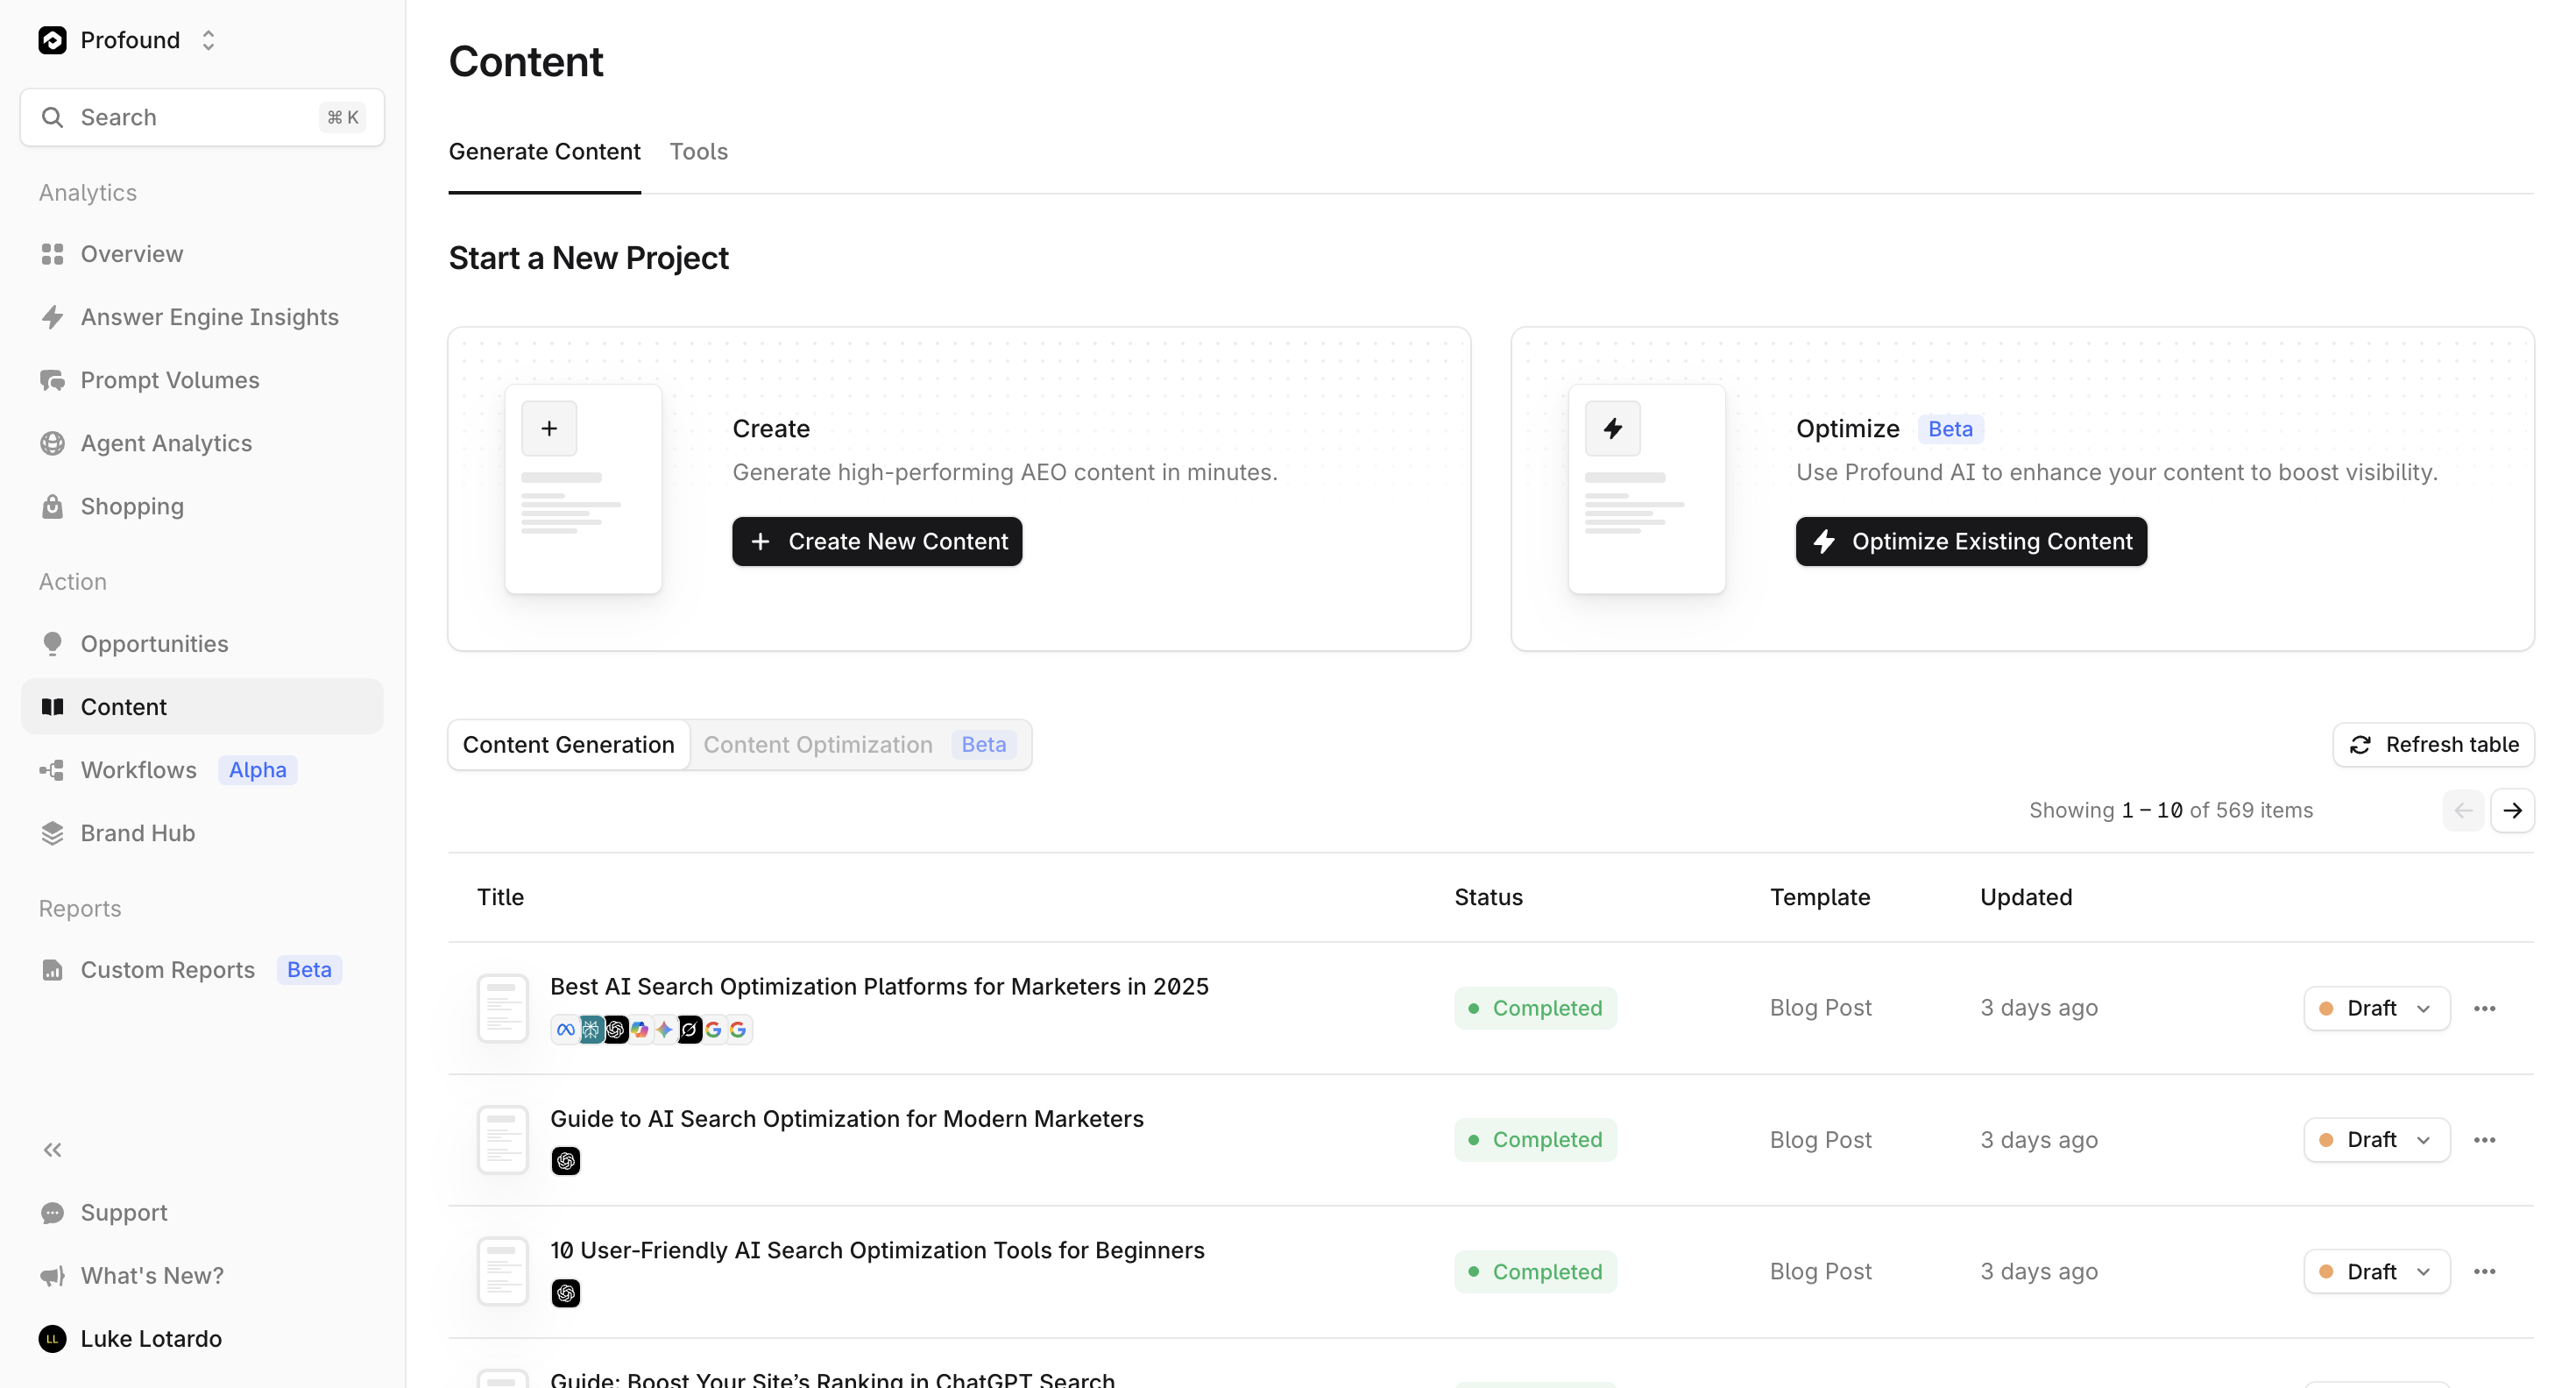Screen dimensions: 2576x1388
Task: Open Workflows Alpha page
Action: 202,770
